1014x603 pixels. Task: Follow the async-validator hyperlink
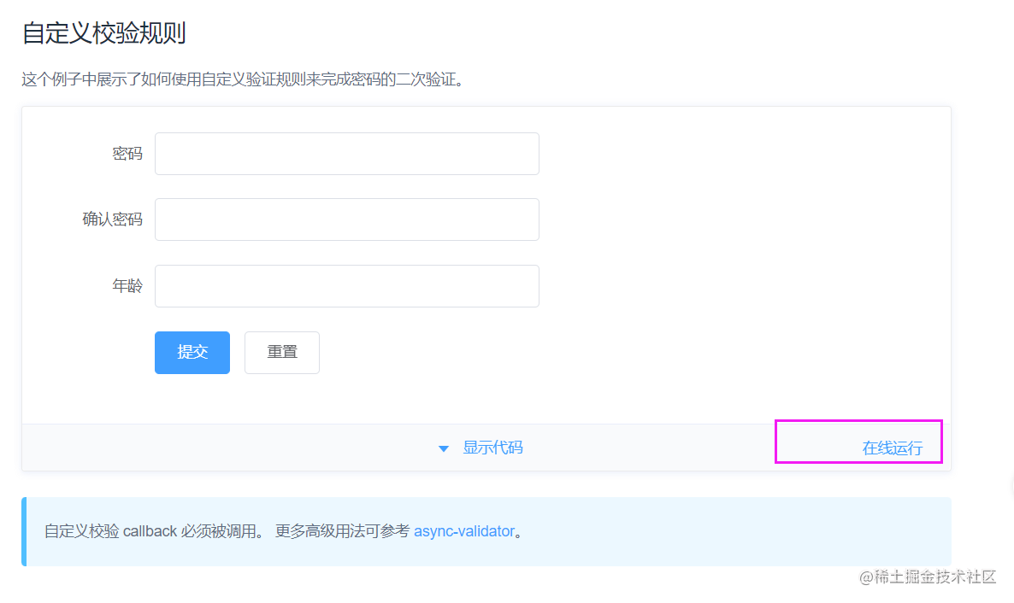[464, 530]
